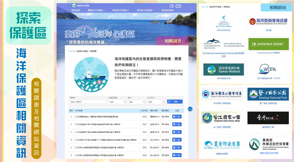Viewport: 294px width, 162px height.
Task: Download the document in row 2
Action: coord(177,124)
